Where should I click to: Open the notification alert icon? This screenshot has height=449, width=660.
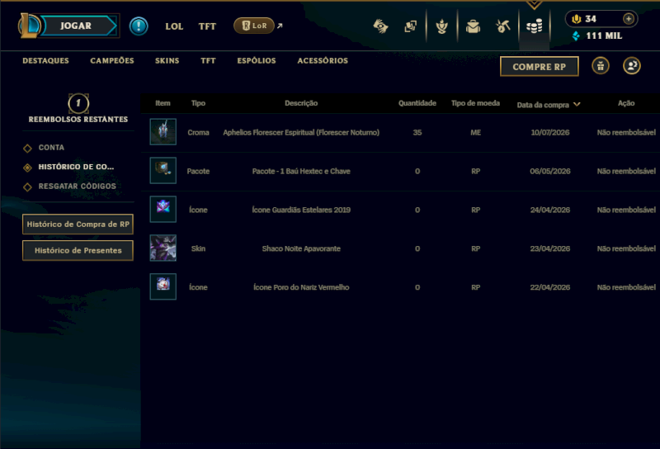[x=139, y=26]
